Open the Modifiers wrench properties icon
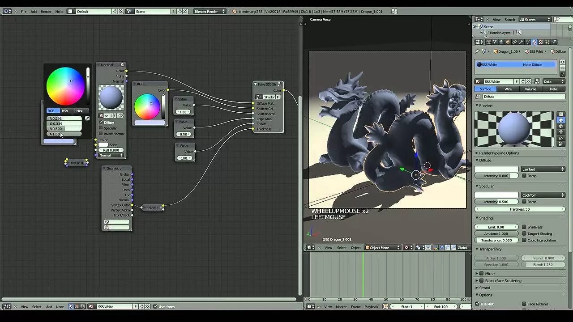Screen dimensions: 573x322 point(521,42)
